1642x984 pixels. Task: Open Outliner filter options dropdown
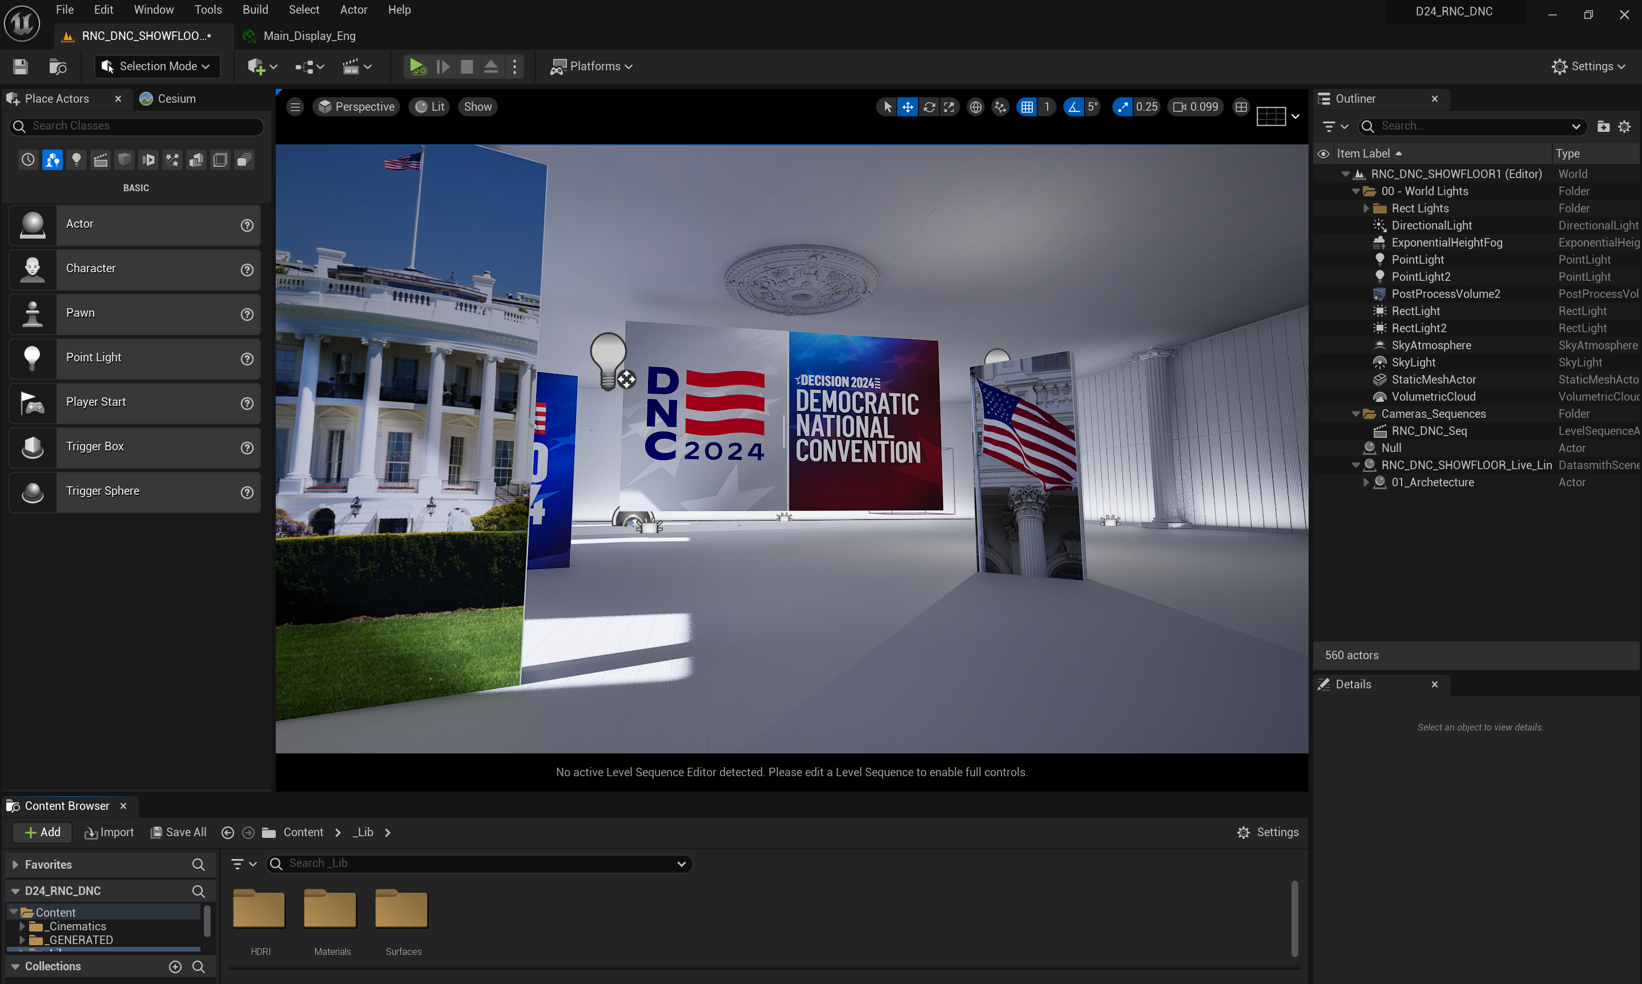point(1334,126)
